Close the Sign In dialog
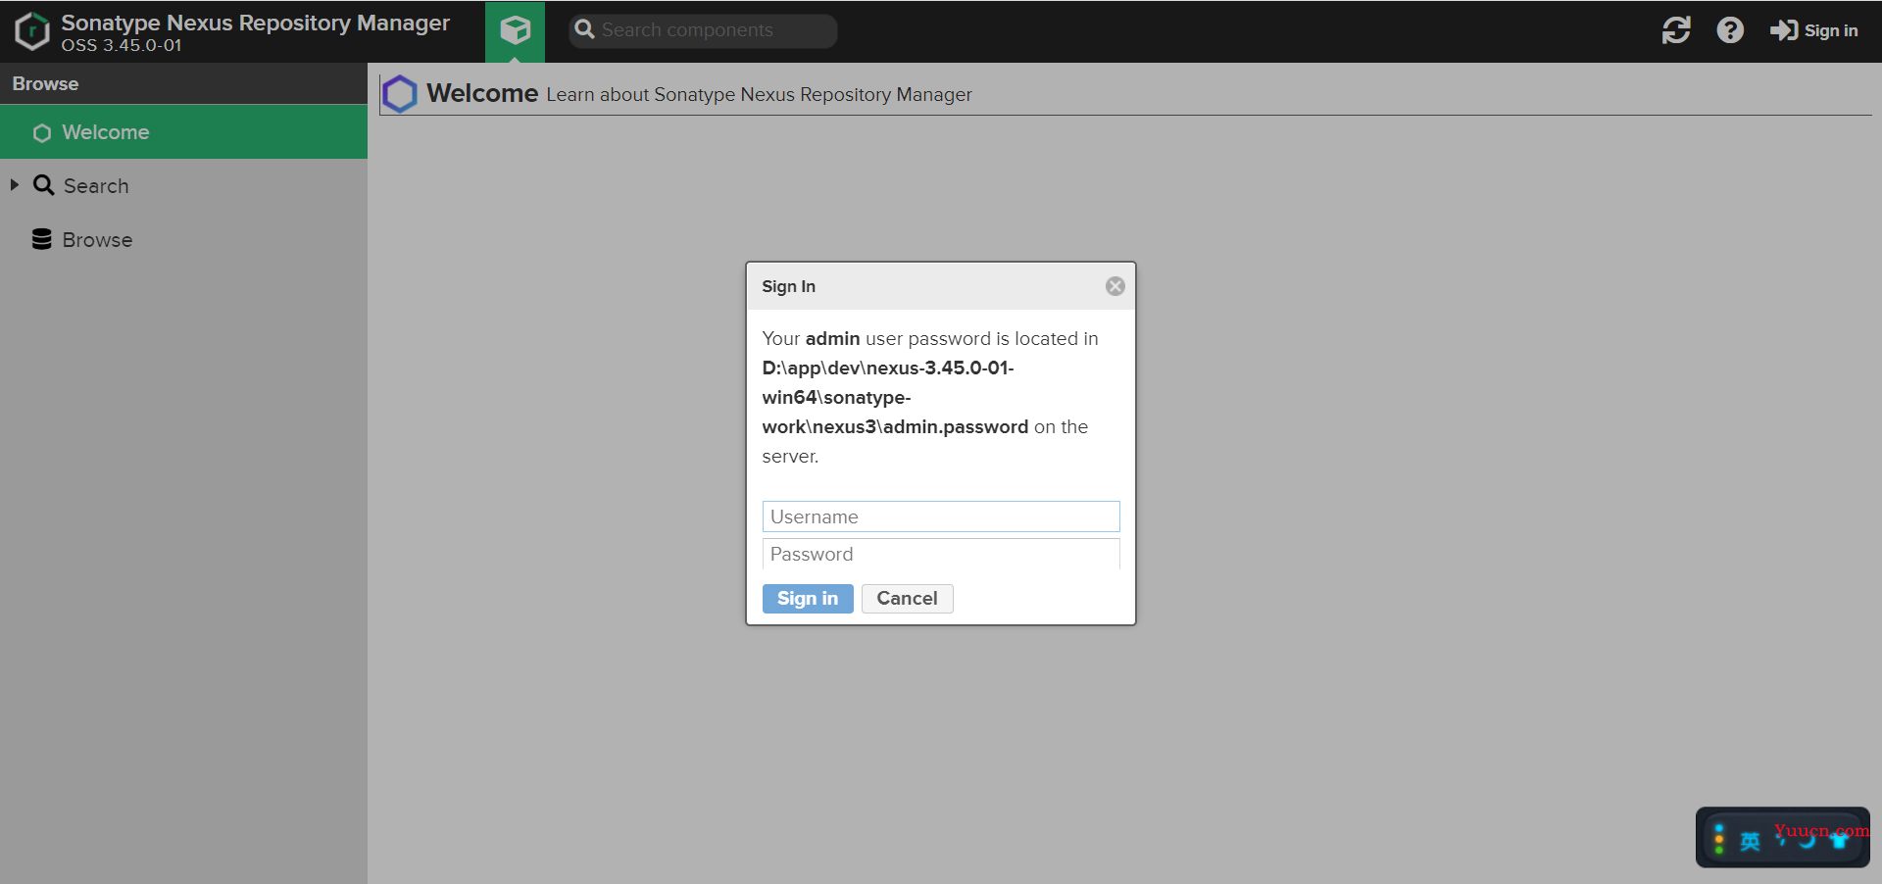This screenshot has height=884, width=1882. [x=1115, y=286]
